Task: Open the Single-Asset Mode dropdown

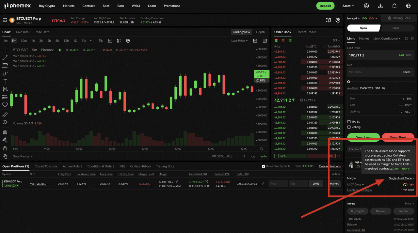Action: click(402, 178)
